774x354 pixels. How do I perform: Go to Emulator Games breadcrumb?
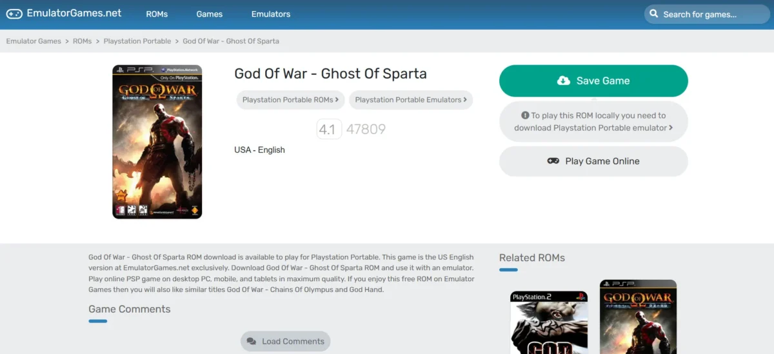pyautogui.click(x=34, y=41)
